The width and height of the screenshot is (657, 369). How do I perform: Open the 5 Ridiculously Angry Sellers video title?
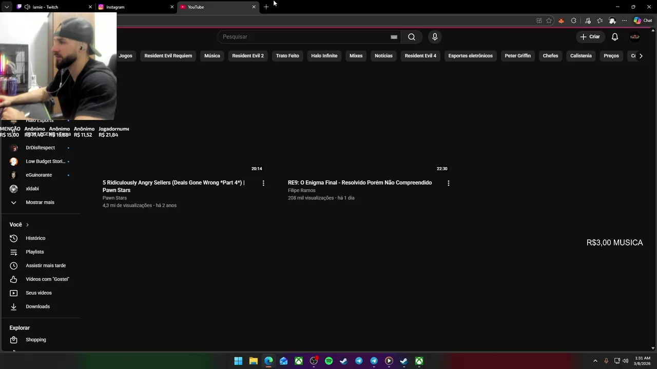tap(173, 187)
